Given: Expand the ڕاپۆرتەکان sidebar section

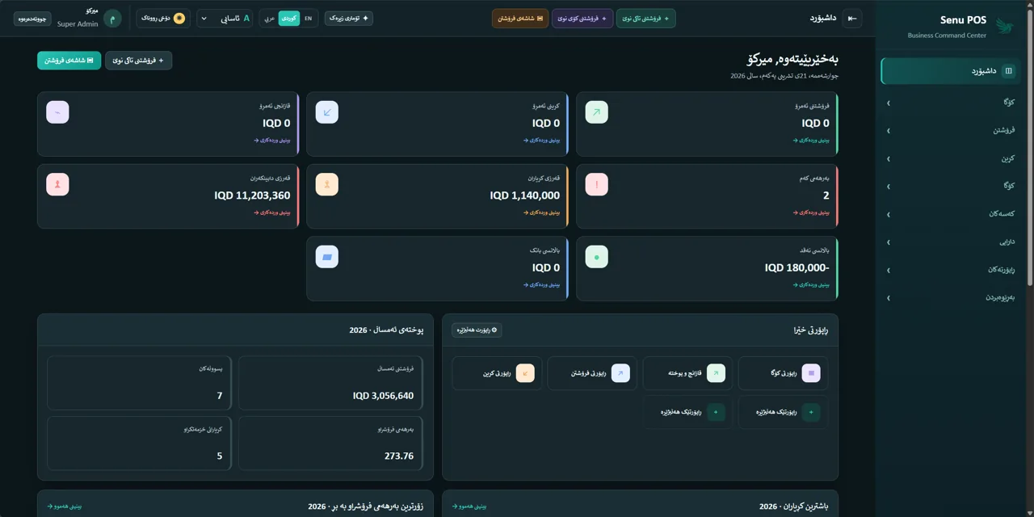Looking at the screenshot, I should pyautogui.click(x=951, y=270).
